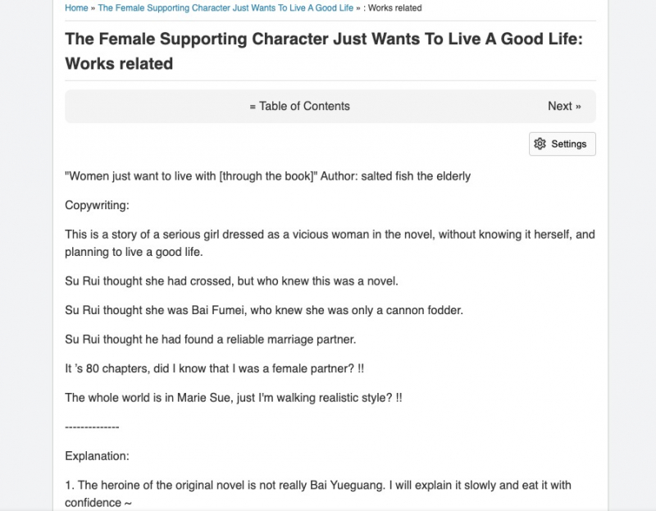Image resolution: width=656 pixels, height=511 pixels.
Task: Click the 'Explanation:' line
Action: [97, 455]
